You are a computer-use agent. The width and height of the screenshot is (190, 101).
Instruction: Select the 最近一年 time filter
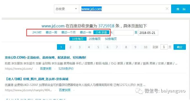pos(86,32)
